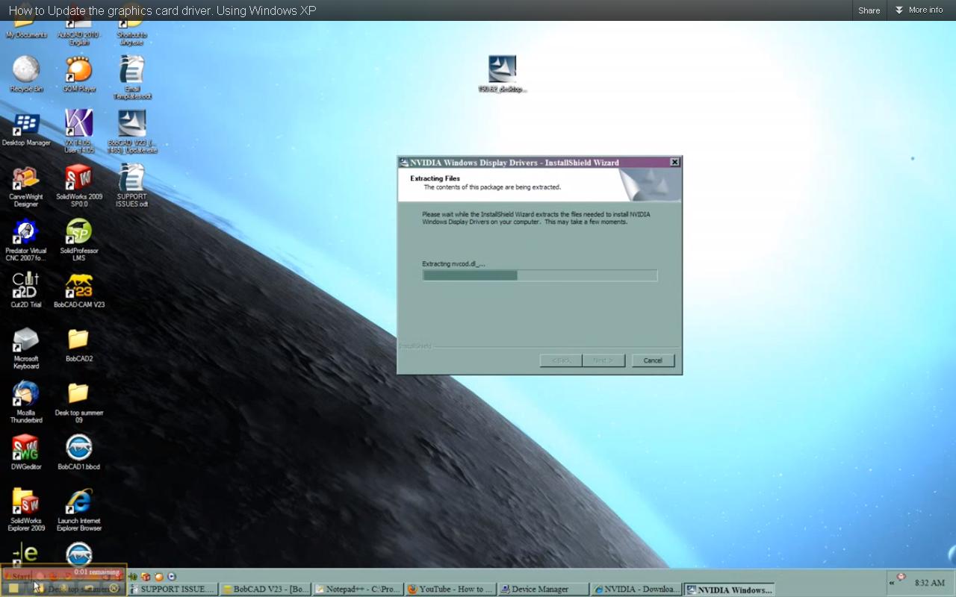Launch Predator Virtual CNC 2007 shortcut
This screenshot has height=597, width=956.
click(26, 240)
